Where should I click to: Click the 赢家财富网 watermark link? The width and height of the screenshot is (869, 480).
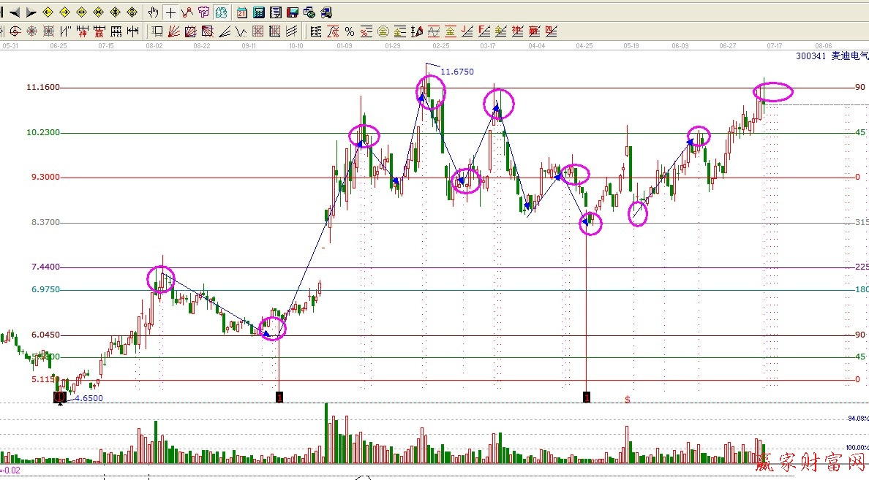tap(810, 462)
